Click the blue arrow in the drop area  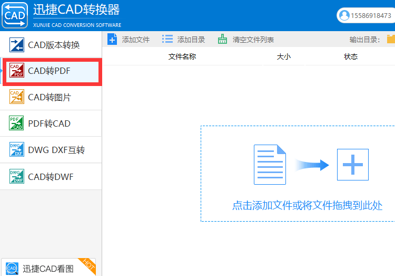click(312, 165)
